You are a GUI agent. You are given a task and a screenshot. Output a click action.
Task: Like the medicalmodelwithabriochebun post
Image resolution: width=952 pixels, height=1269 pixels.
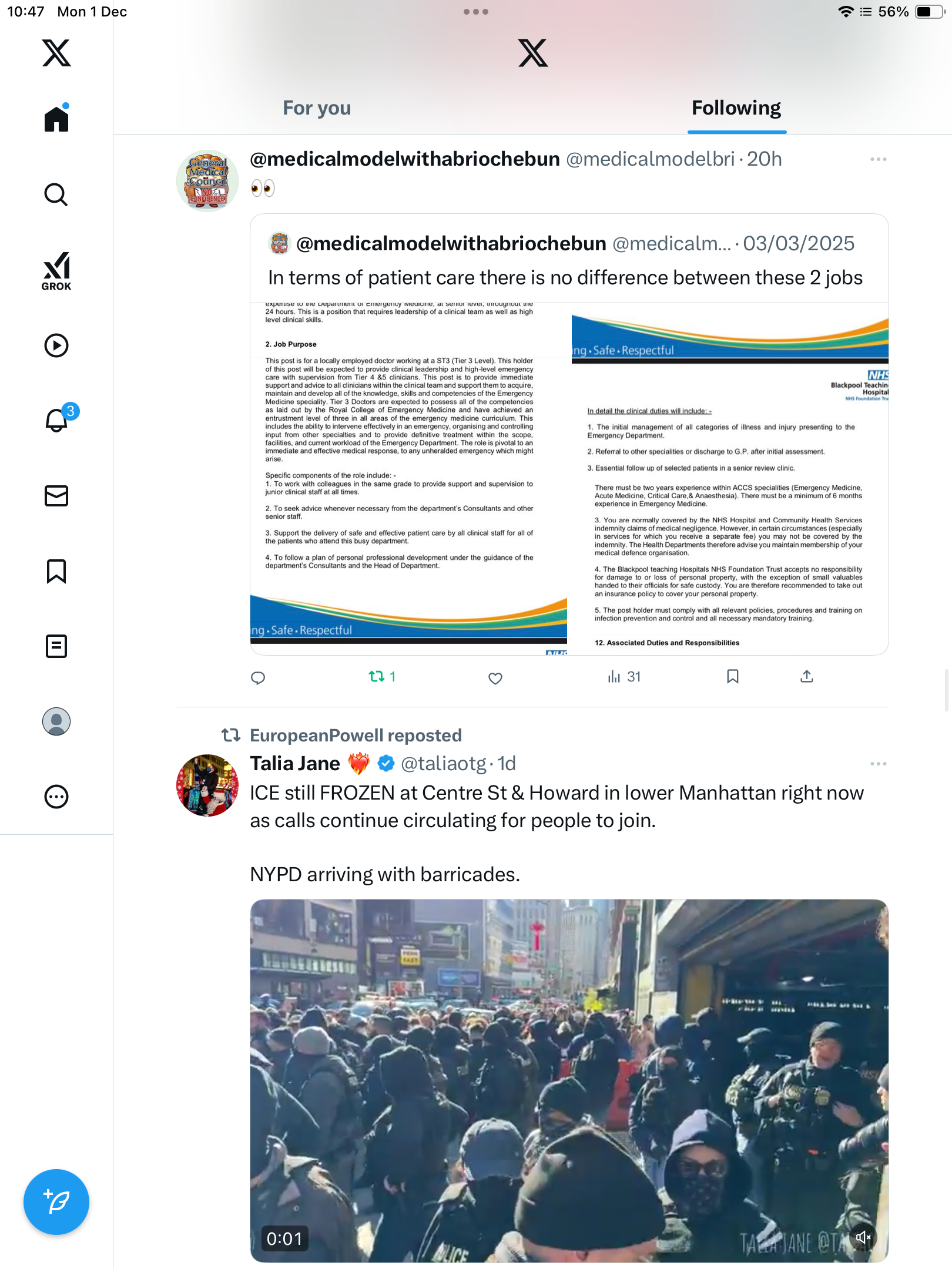click(x=495, y=678)
